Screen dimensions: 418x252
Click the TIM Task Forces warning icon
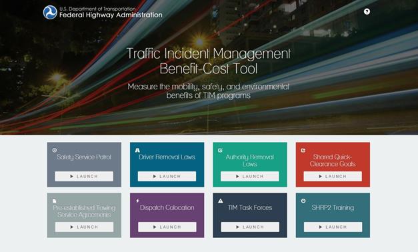(221, 201)
